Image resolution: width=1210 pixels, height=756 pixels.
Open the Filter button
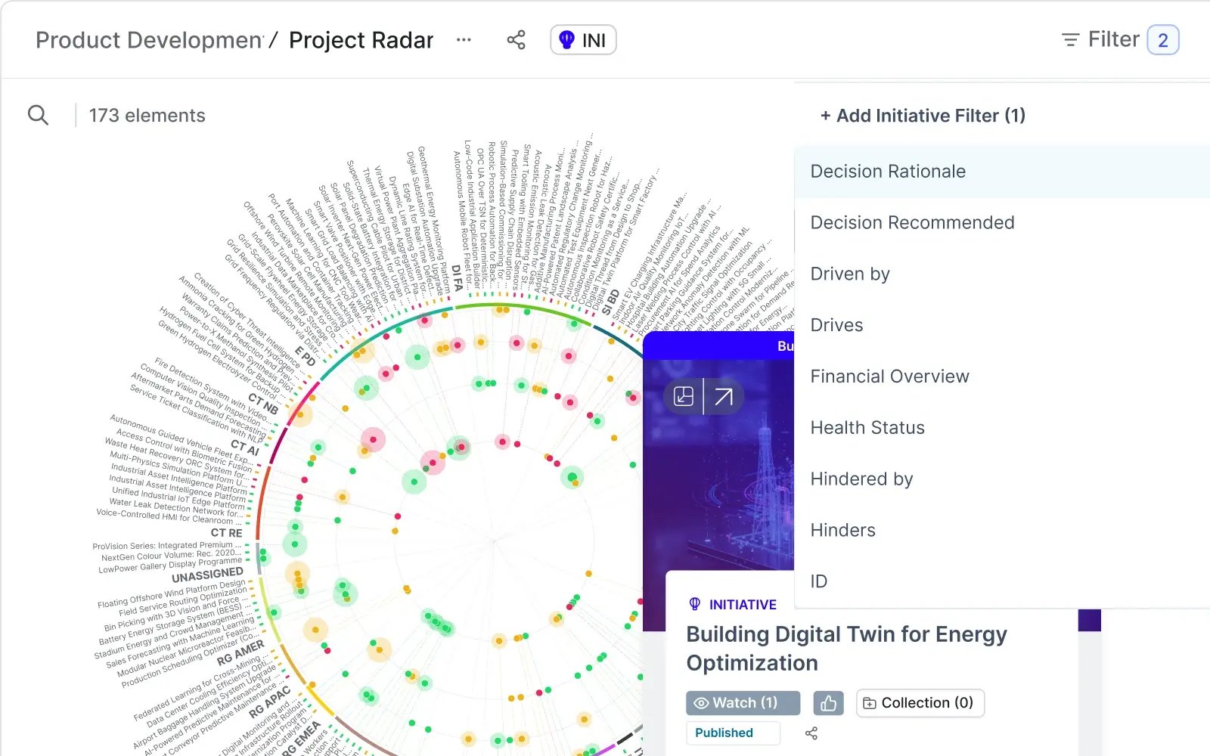(1100, 39)
